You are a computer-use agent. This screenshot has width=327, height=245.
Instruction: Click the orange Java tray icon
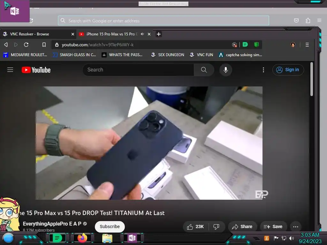267,238
